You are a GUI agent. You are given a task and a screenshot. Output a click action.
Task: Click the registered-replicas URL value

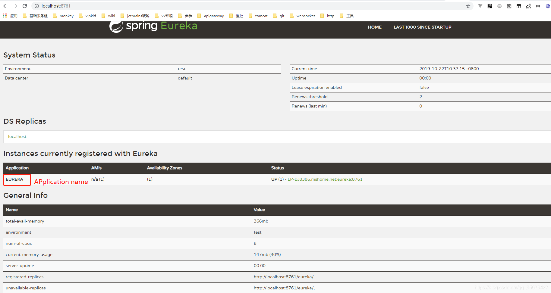pyautogui.click(x=284, y=277)
